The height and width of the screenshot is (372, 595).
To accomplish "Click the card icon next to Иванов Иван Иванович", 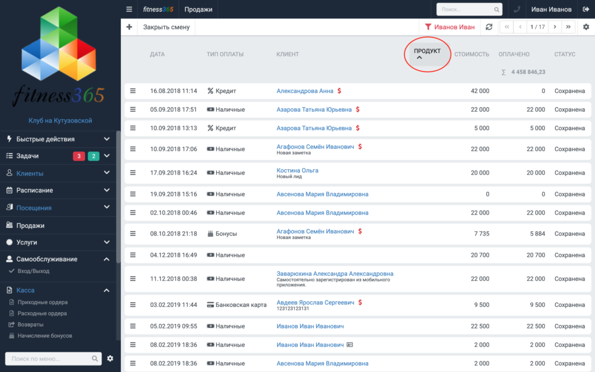I will [350, 345].
